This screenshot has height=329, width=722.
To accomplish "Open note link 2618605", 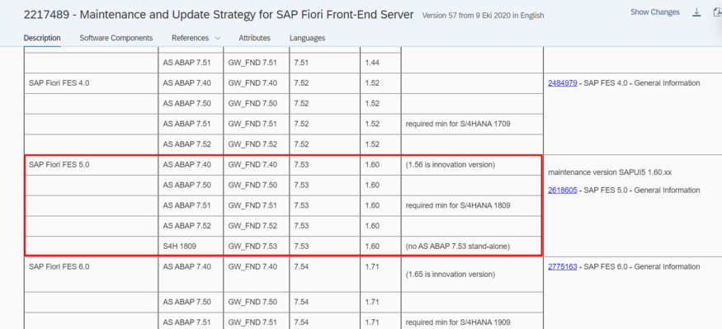I will (562, 190).
